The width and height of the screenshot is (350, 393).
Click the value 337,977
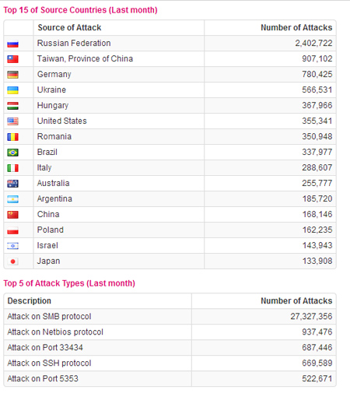(x=317, y=152)
